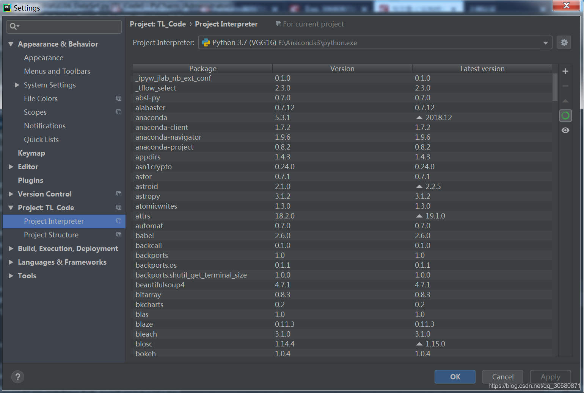This screenshot has height=393, width=584.
Task: Expand Build, Execution, Deployment section
Action: coord(11,248)
